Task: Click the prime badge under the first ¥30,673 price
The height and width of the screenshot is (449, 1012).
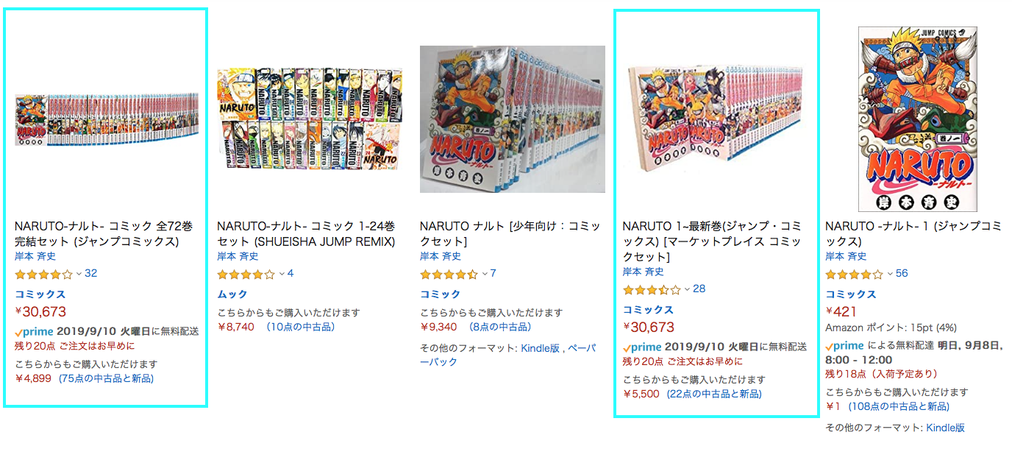Action: tap(32, 331)
